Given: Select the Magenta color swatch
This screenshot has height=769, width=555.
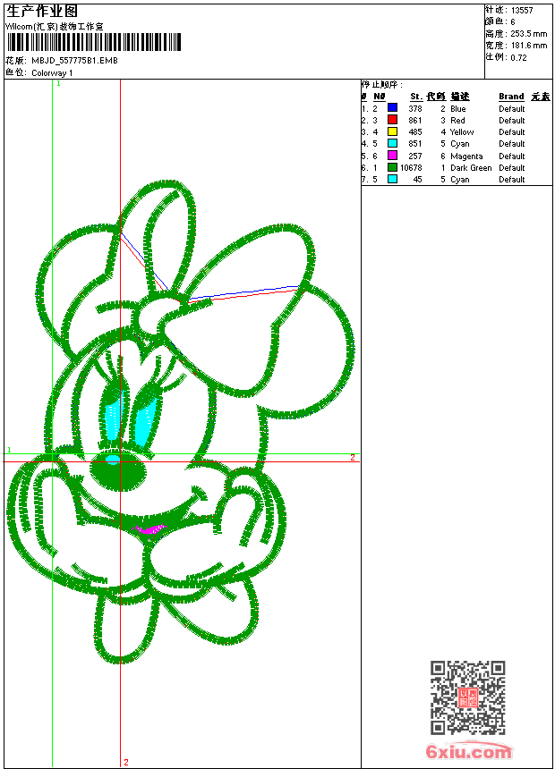Looking at the screenshot, I should 392,156.
